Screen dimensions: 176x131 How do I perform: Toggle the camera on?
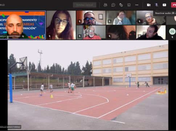(148, 5)
